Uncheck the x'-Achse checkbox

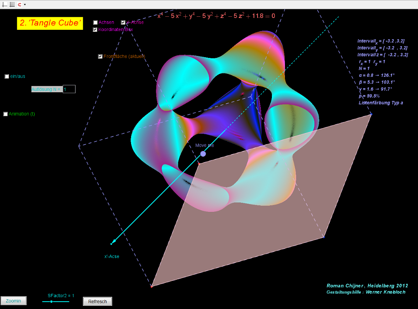tap(123, 22)
